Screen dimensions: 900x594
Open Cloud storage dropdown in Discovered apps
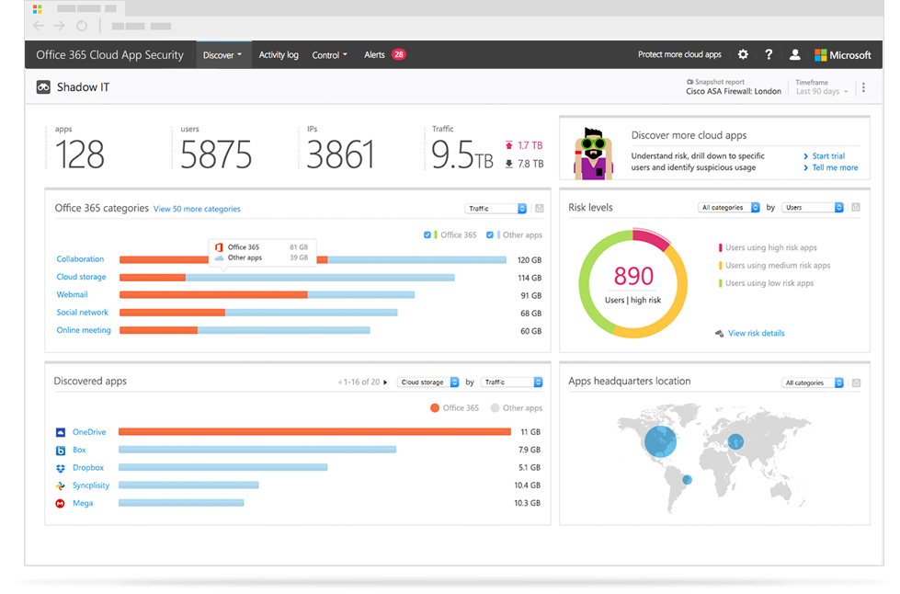428,383
